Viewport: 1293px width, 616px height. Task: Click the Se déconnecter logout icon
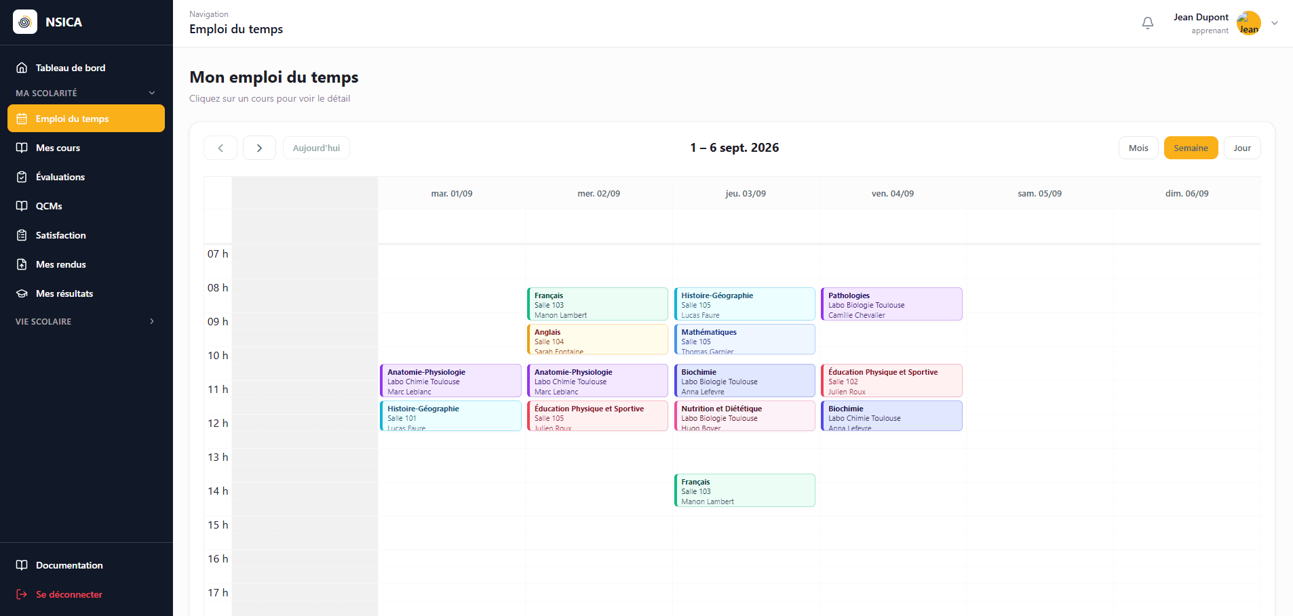click(x=22, y=594)
